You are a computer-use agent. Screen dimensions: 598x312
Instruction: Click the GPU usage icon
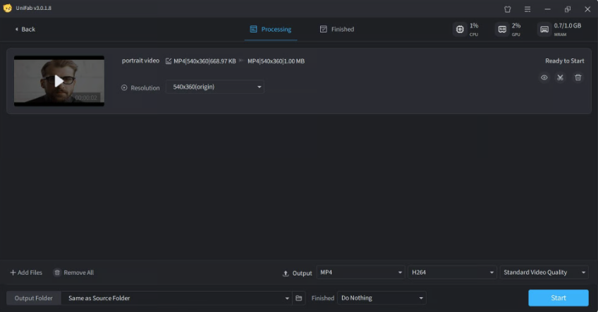pyautogui.click(x=502, y=29)
